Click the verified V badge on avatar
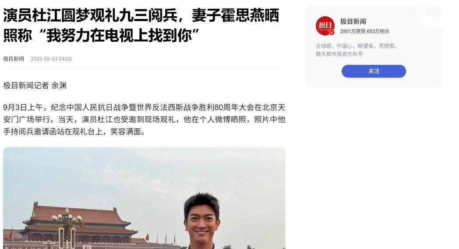 332,32
